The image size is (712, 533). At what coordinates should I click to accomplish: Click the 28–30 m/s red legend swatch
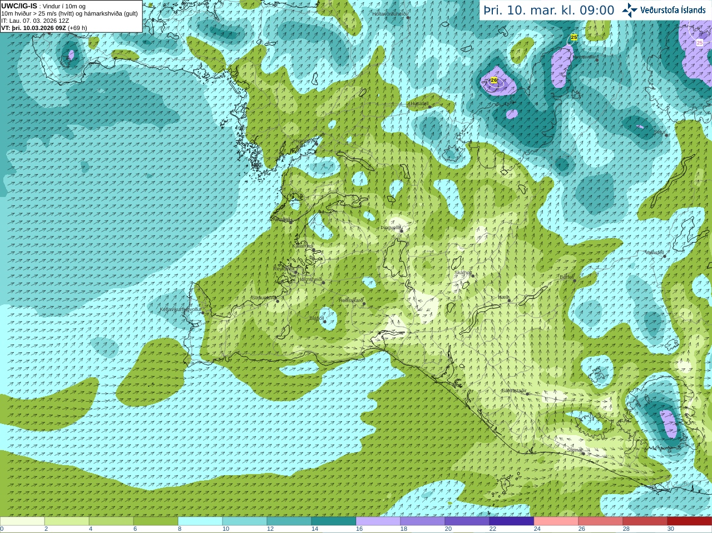[645, 521]
